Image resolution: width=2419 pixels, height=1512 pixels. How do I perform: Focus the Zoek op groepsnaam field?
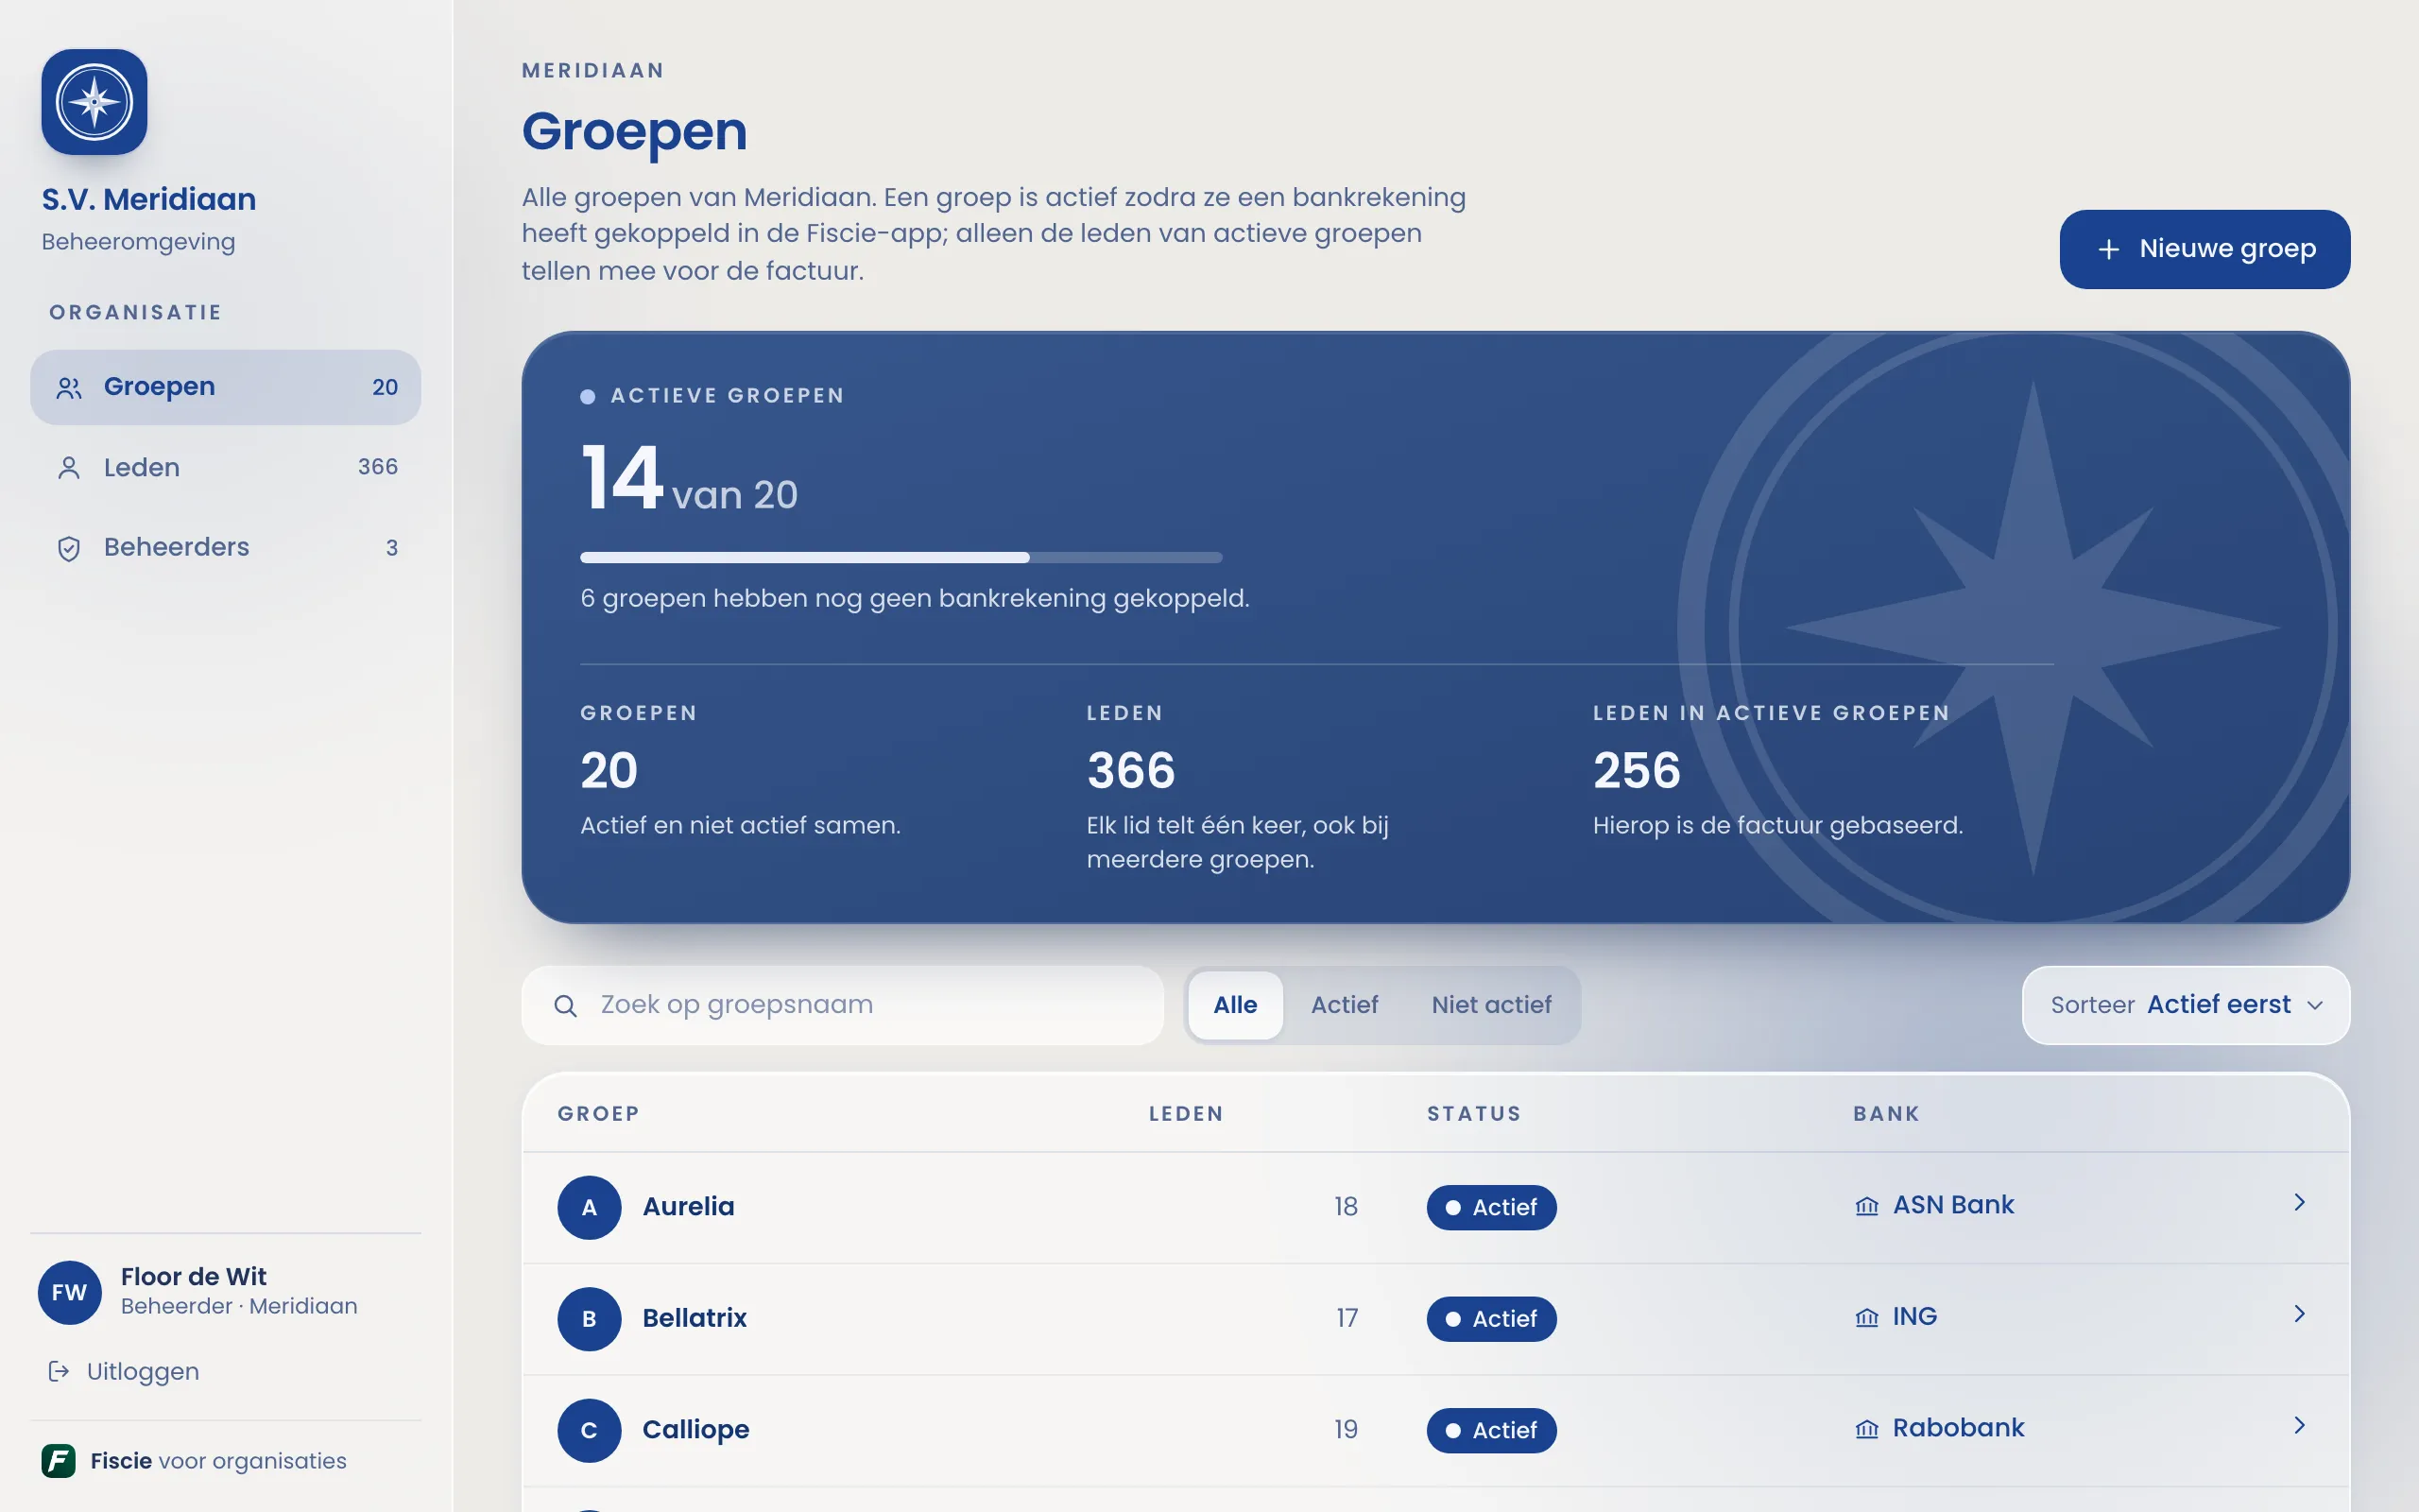tap(843, 1005)
